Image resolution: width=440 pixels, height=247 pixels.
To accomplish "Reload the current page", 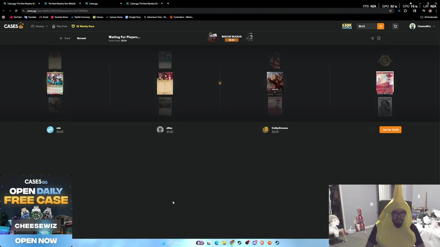I will (x=16, y=11).
